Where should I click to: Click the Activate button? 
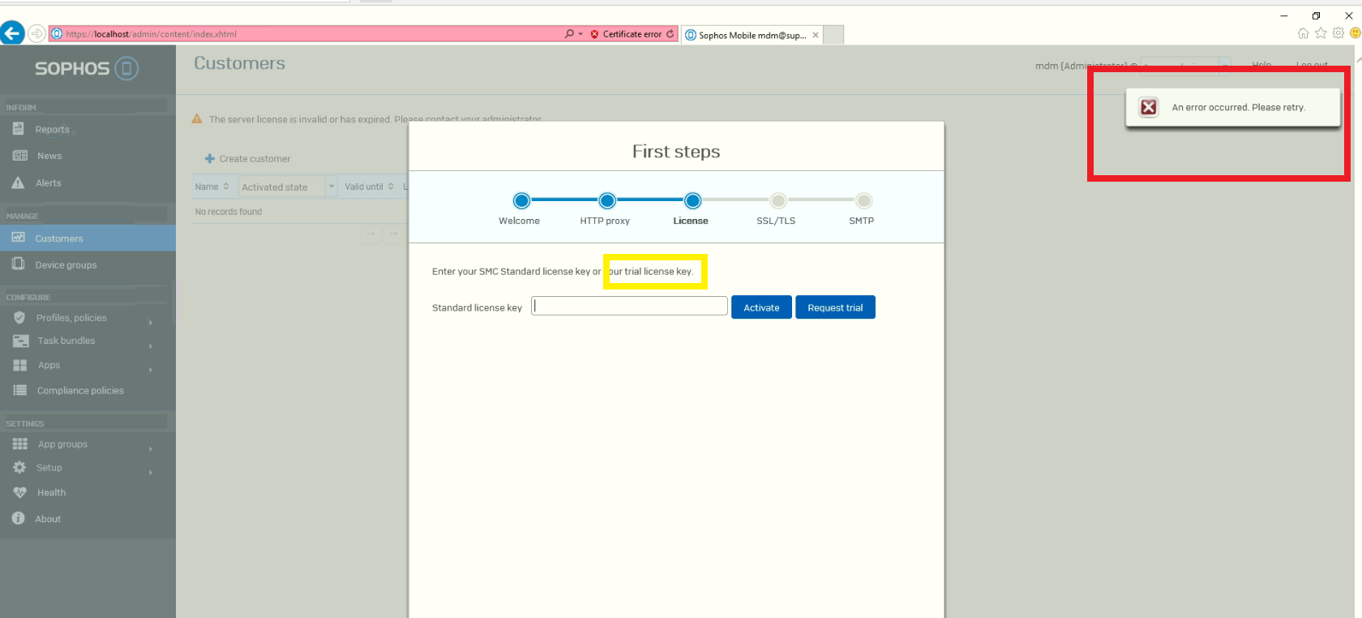click(x=761, y=307)
